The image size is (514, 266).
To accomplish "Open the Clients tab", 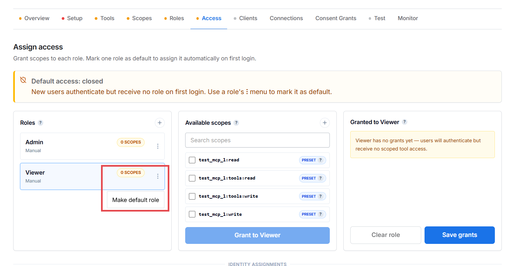I will (x=245, y=18).
